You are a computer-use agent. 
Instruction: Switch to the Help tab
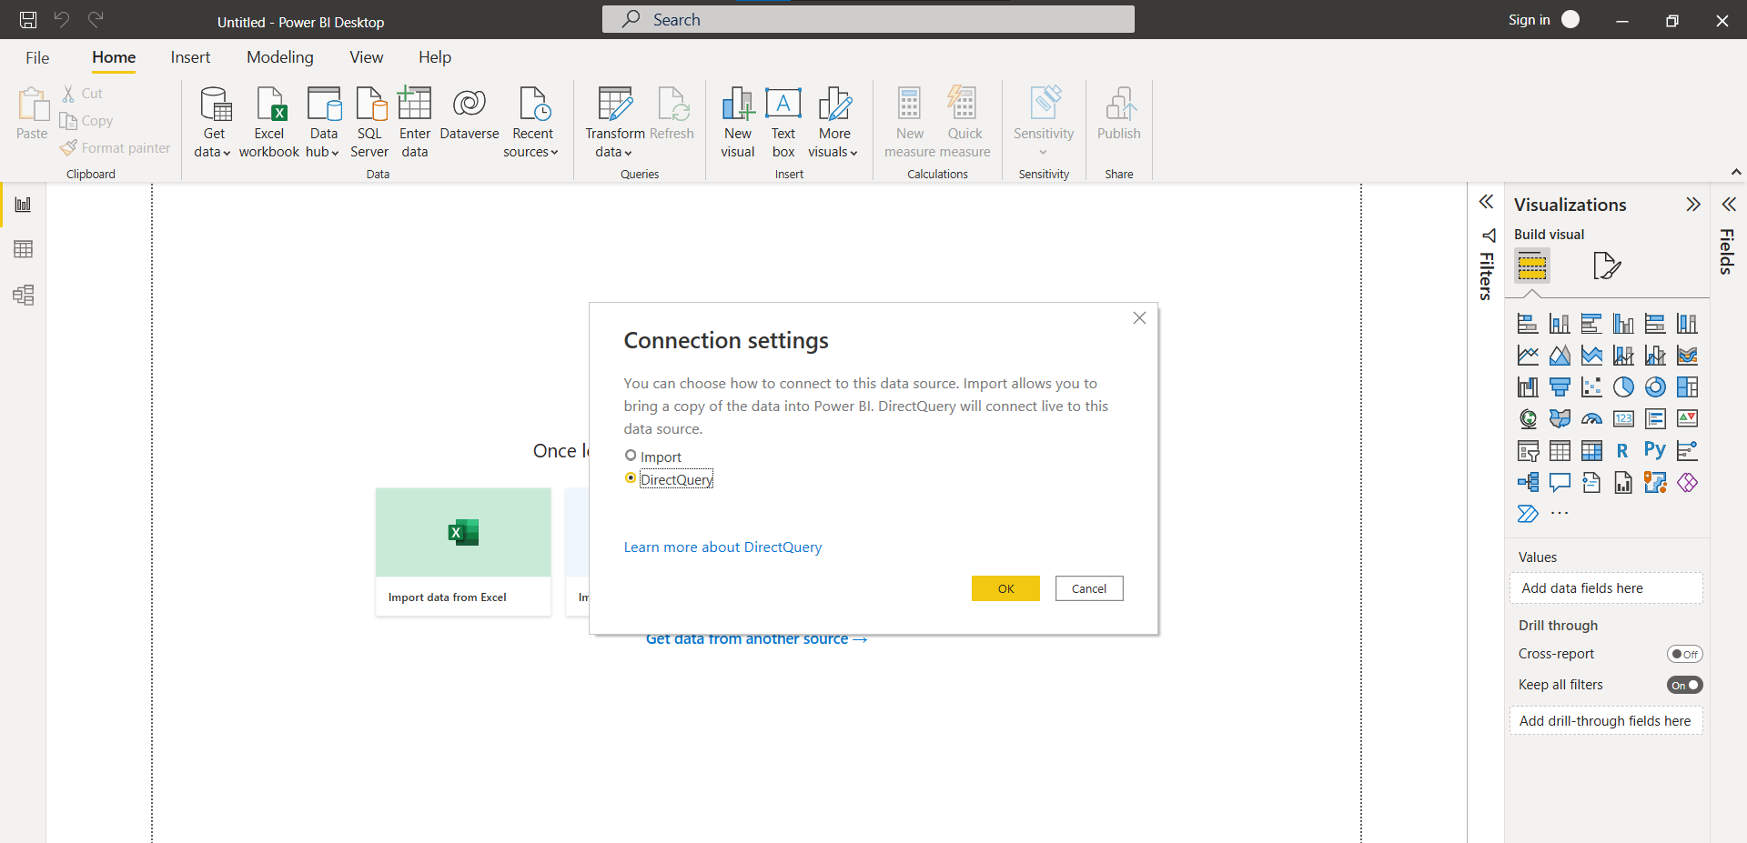[x=435, y=57]
